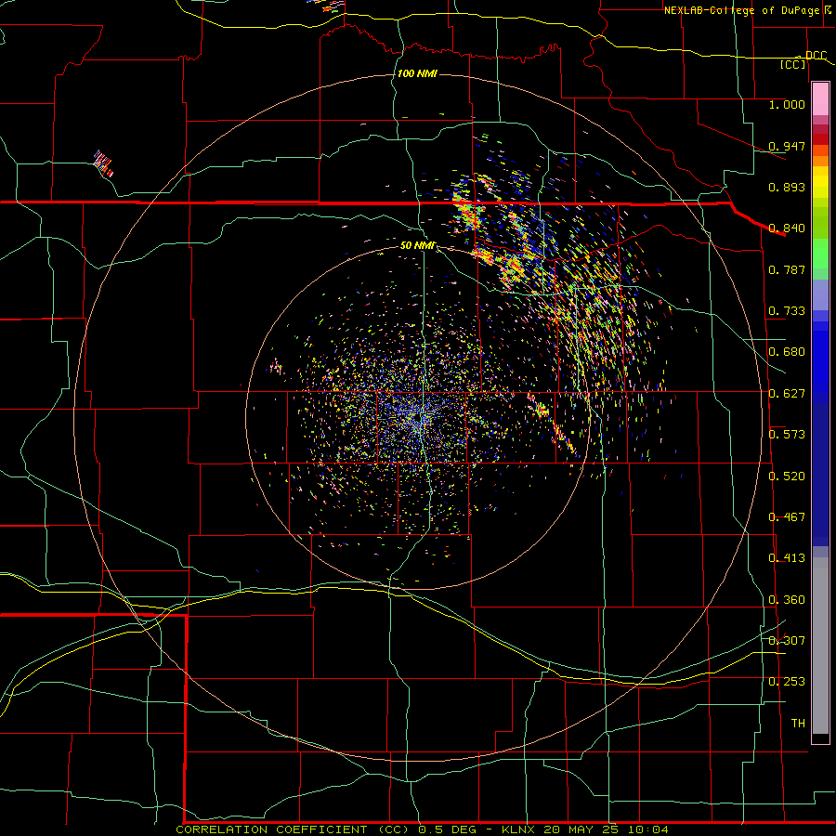Click the [CC] product label
Screen dimensions: 836x836
pos(793,64)
